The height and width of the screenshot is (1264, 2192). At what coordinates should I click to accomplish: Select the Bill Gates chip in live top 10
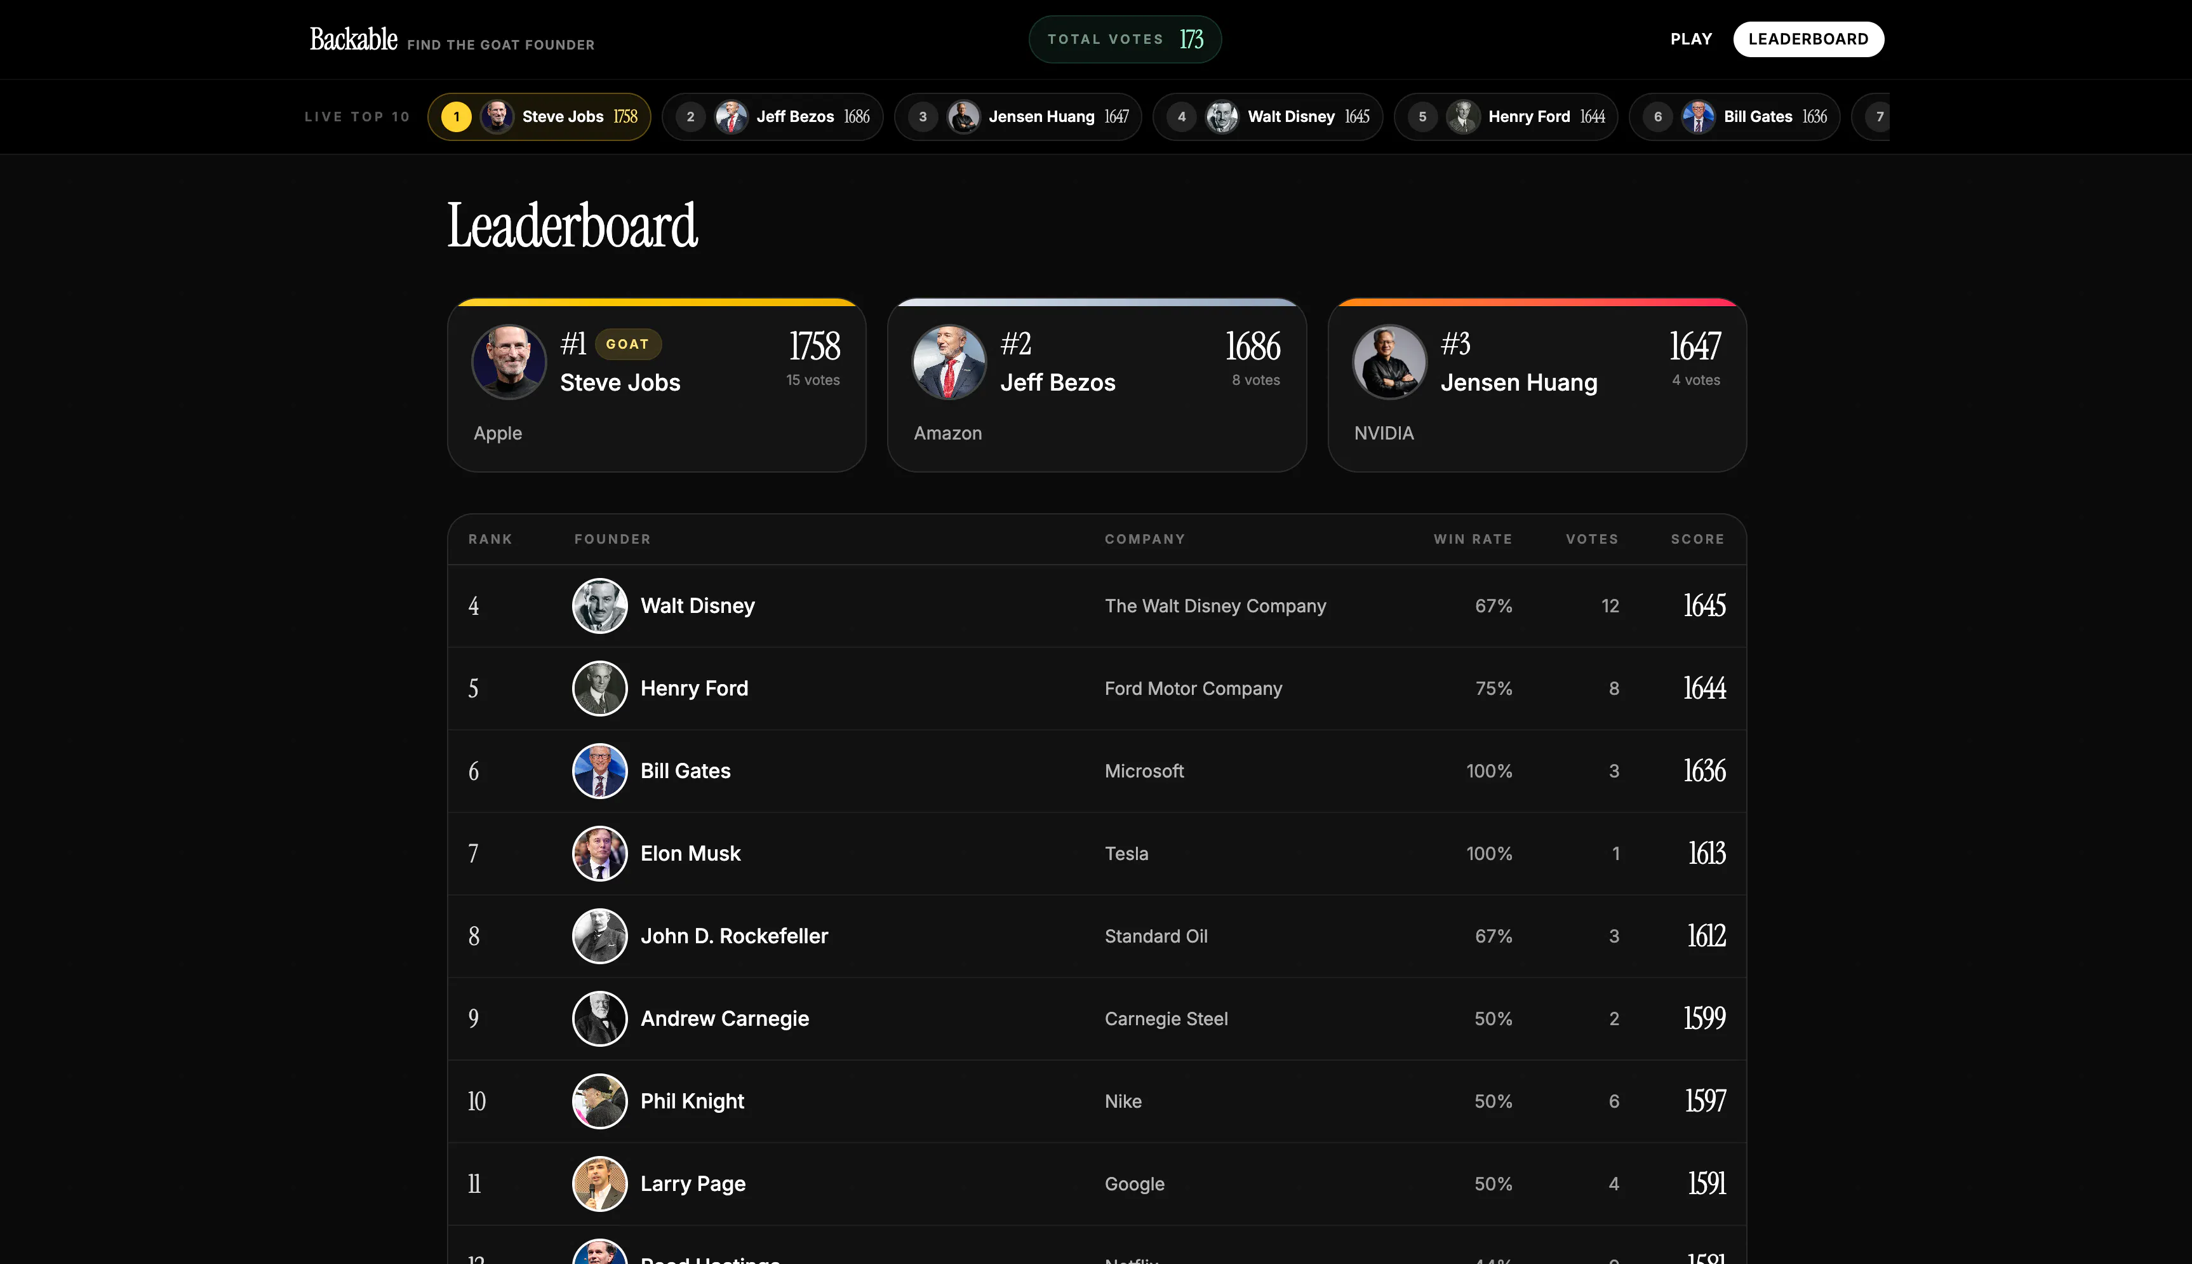click(1735, 116)
